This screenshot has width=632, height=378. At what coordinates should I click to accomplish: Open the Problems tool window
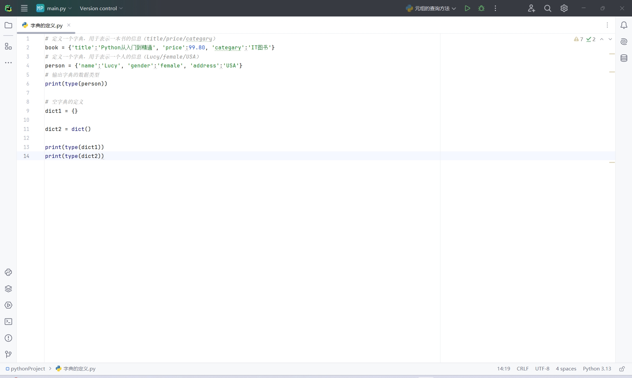tap(8, 338)
